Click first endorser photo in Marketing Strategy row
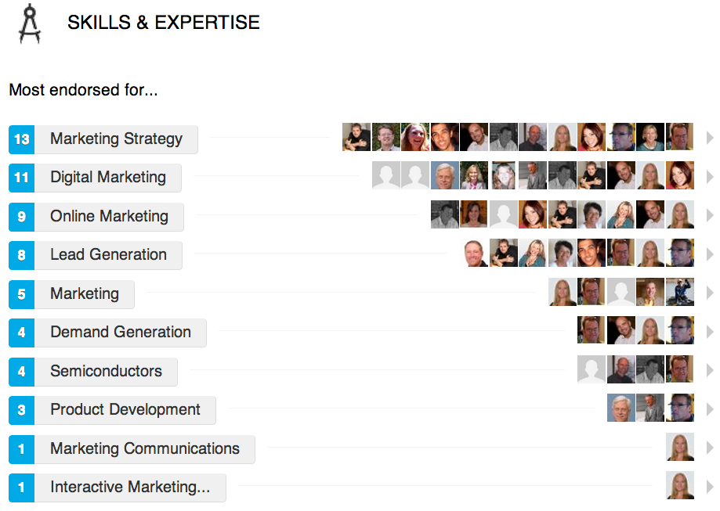Viewport: 720px width, 511px height. click(356, 137)
